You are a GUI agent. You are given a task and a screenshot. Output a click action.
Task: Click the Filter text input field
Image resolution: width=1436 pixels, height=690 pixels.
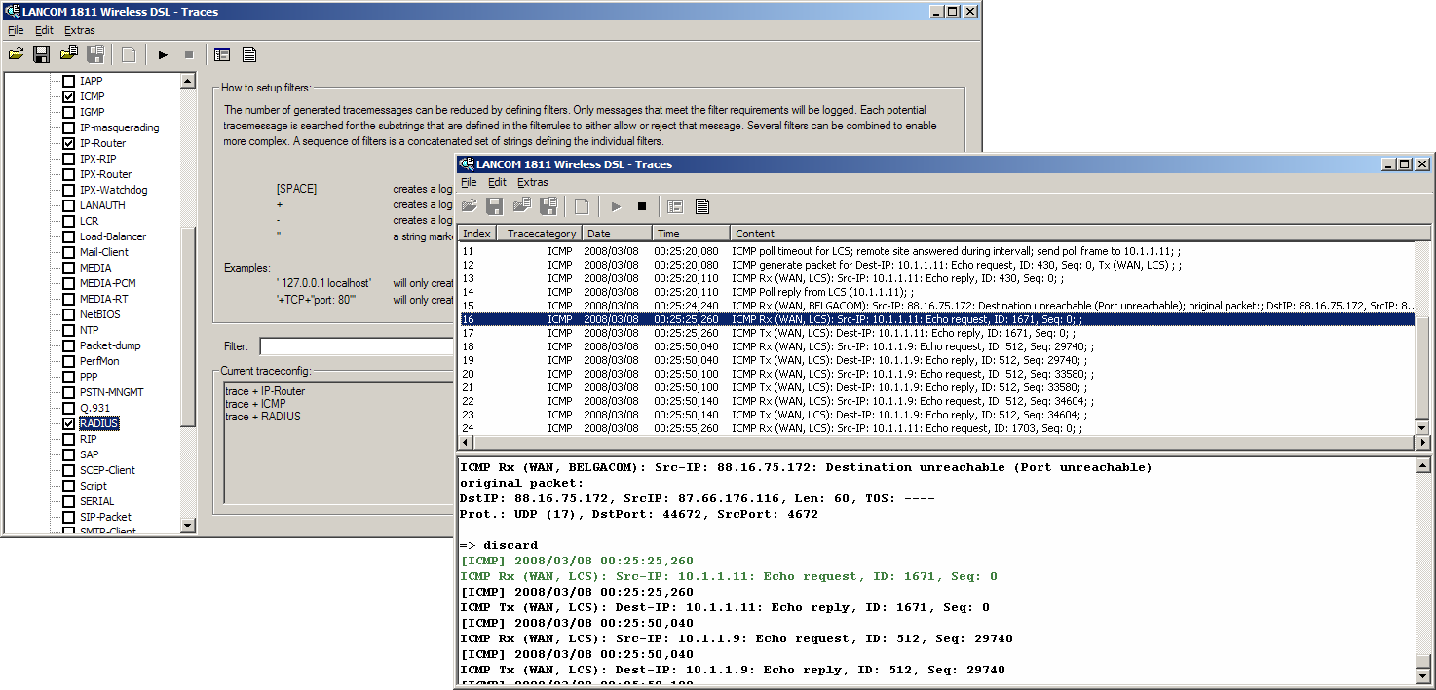click(357, 346)
